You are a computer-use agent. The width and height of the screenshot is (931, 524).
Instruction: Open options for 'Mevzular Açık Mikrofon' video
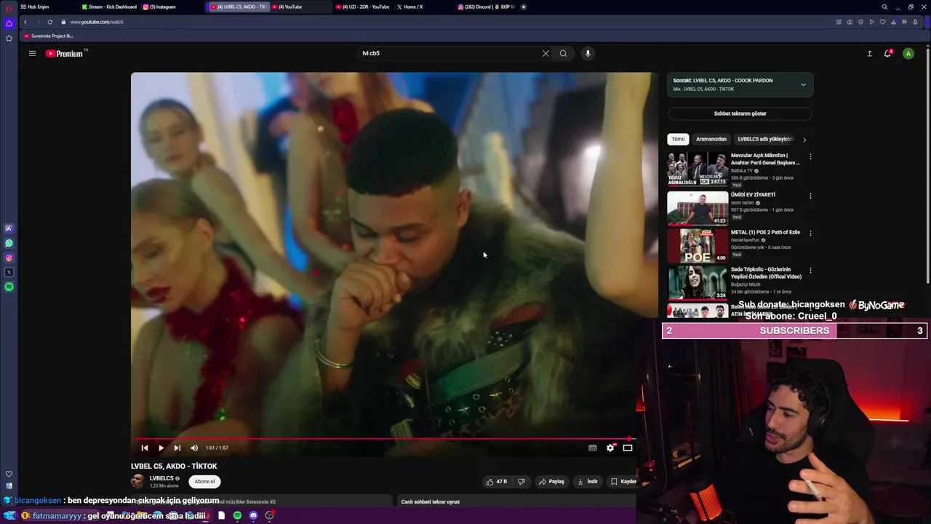(x=810, y=156)
